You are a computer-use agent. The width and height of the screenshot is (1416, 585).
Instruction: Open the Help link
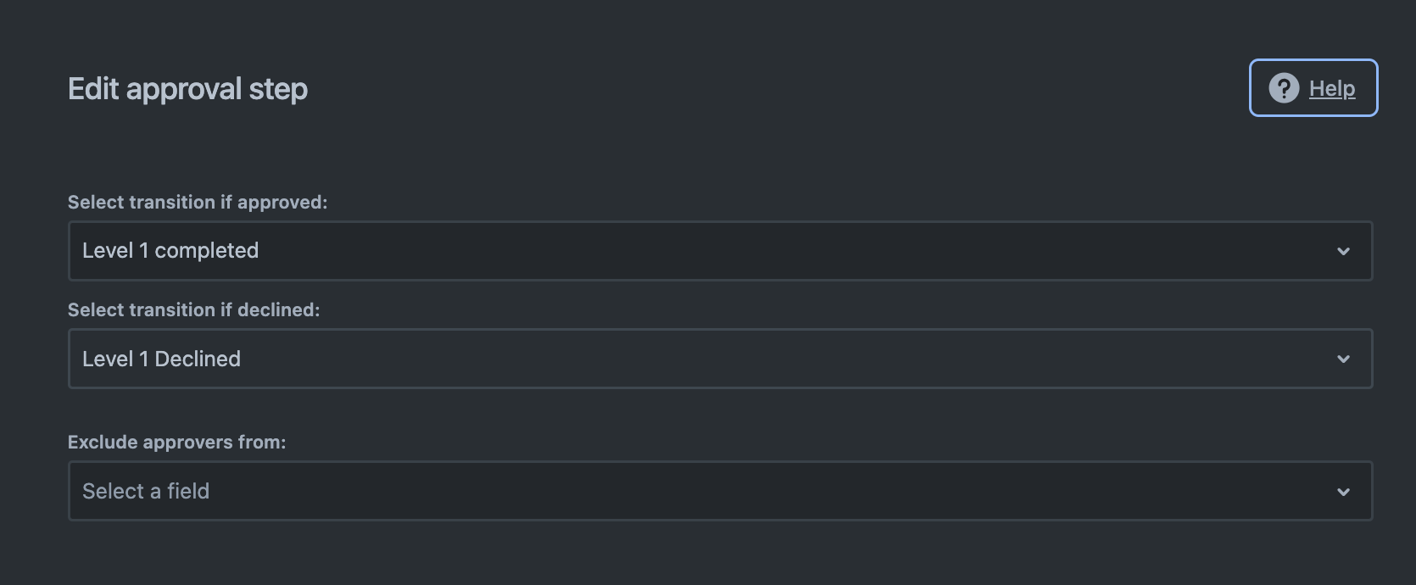tap(1332, 88)
